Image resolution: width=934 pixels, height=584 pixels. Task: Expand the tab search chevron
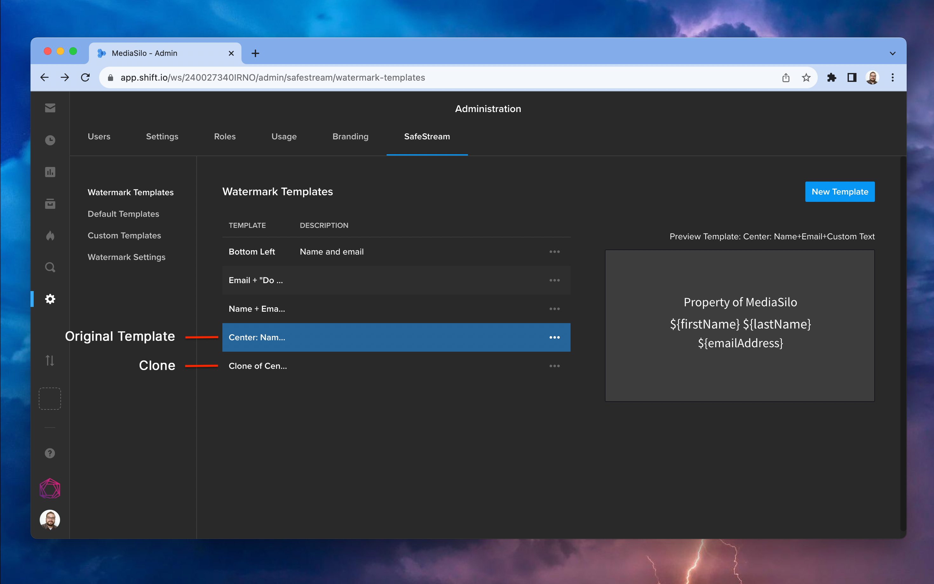click(x=893, y=53)
